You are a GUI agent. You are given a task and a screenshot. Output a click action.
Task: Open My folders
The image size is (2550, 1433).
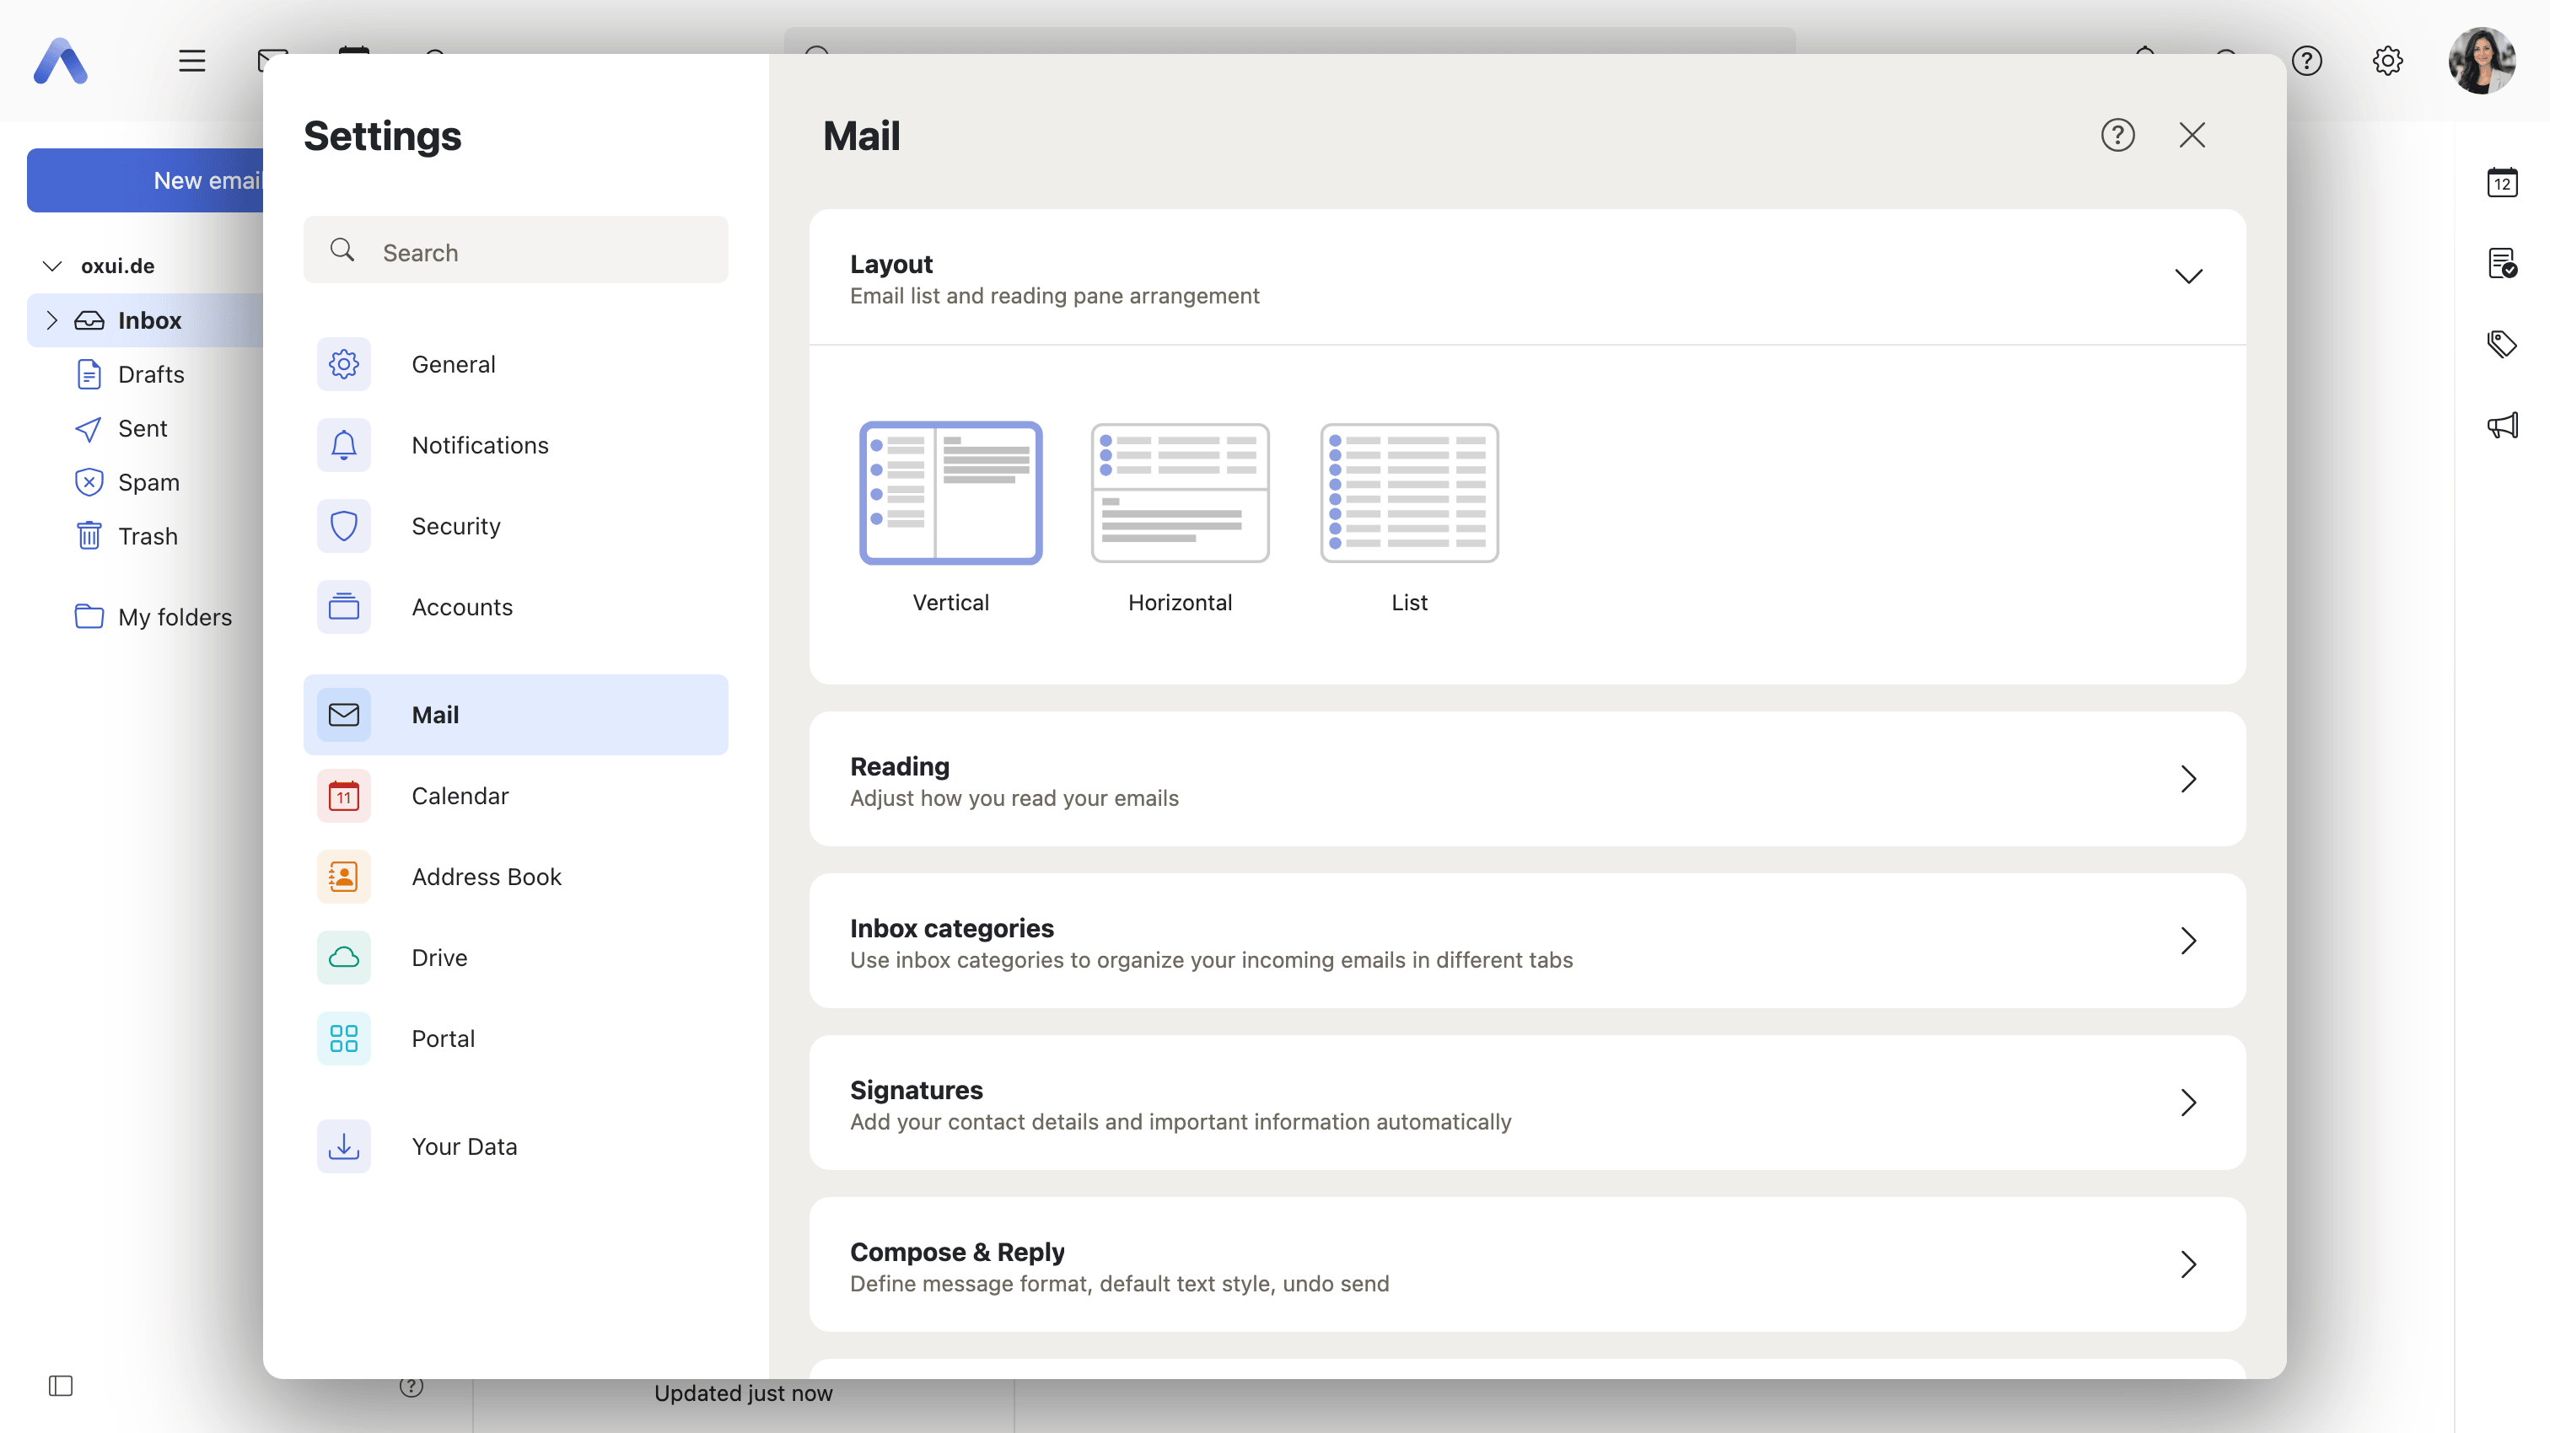(175, 618)
